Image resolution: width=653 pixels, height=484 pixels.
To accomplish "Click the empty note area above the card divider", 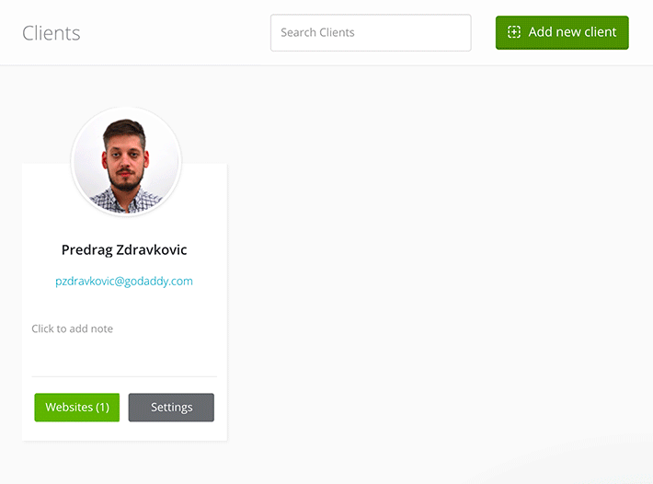I will (x=124, y=354).
